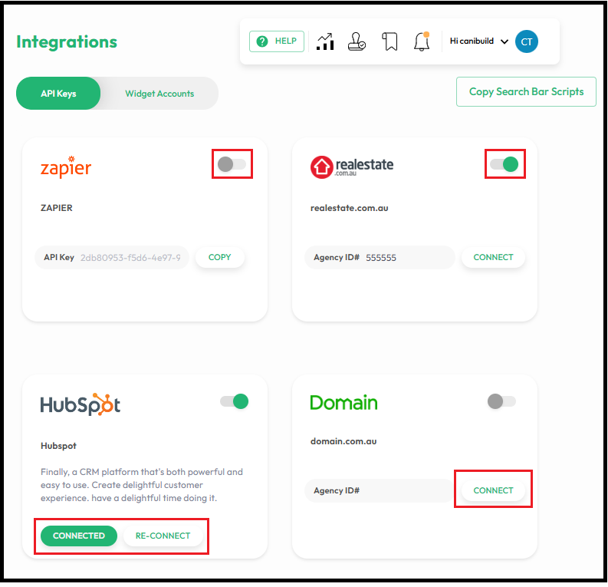
Task: Click the realestate.com.au label text
Action: point(350,208)
